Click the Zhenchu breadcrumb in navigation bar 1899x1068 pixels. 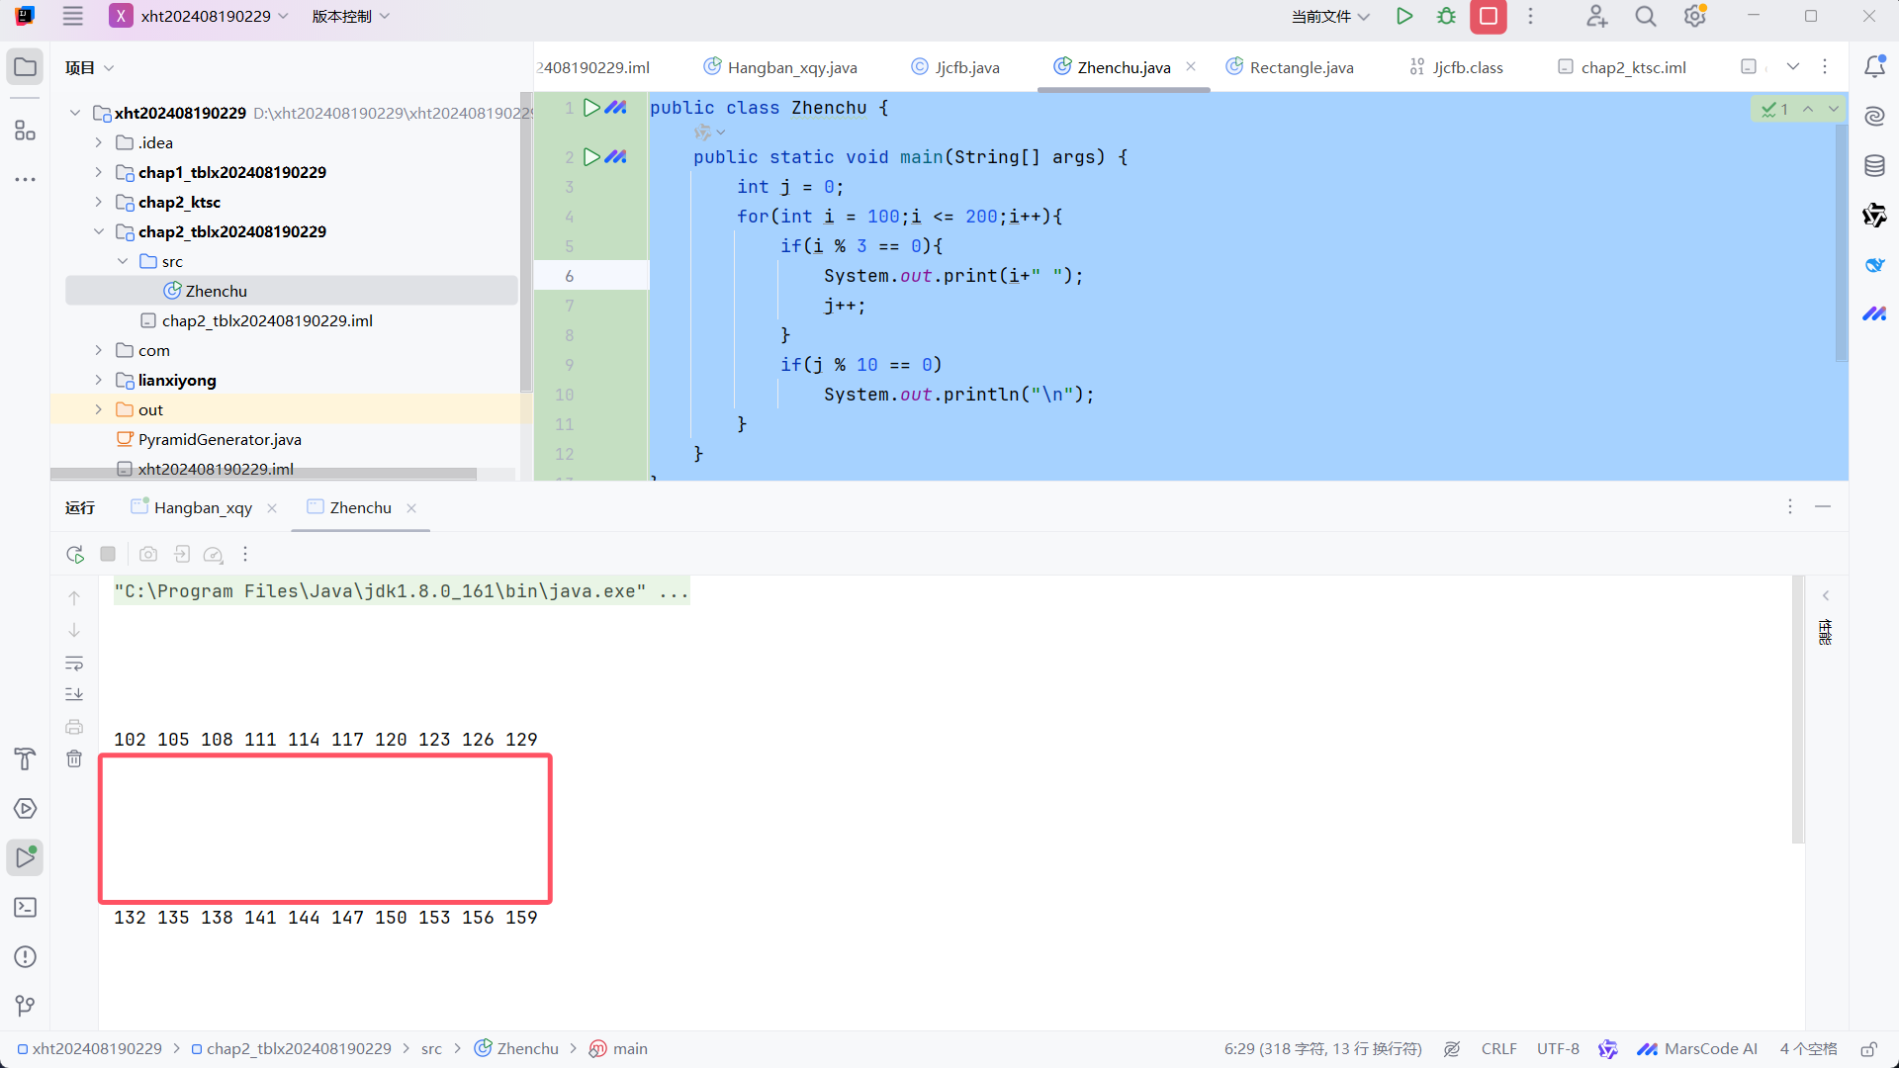coord(516,1048)
